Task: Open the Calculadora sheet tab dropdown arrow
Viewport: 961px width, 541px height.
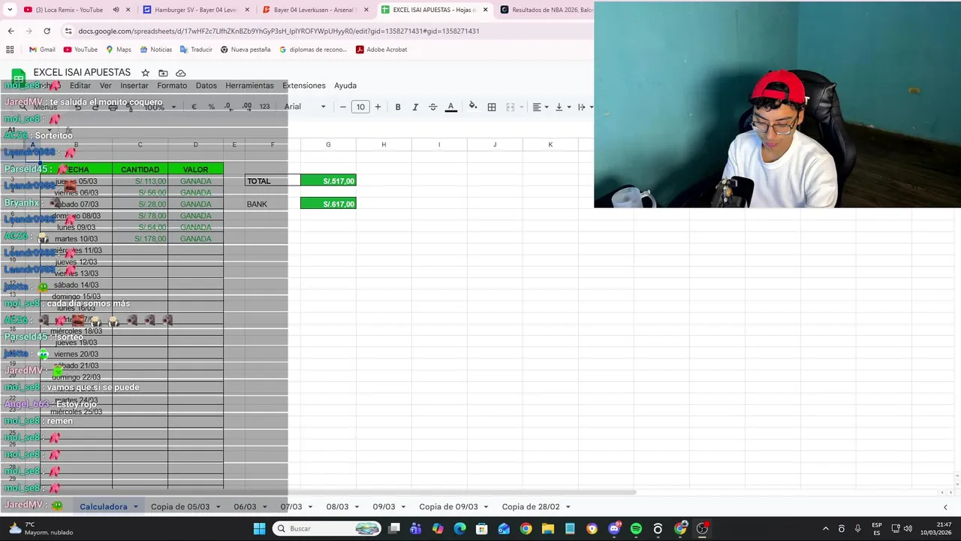Action: (x=136, y=507)
